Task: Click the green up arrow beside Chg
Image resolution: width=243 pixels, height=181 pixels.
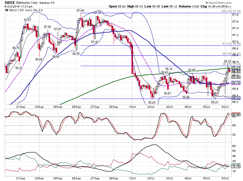Action: click(230, 7)
